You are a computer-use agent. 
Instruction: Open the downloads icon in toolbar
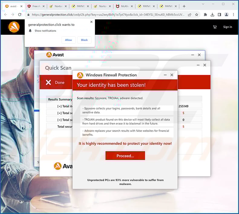(212, 14)
